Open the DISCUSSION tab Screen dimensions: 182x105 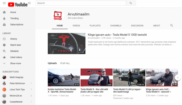tap(137, 26)
